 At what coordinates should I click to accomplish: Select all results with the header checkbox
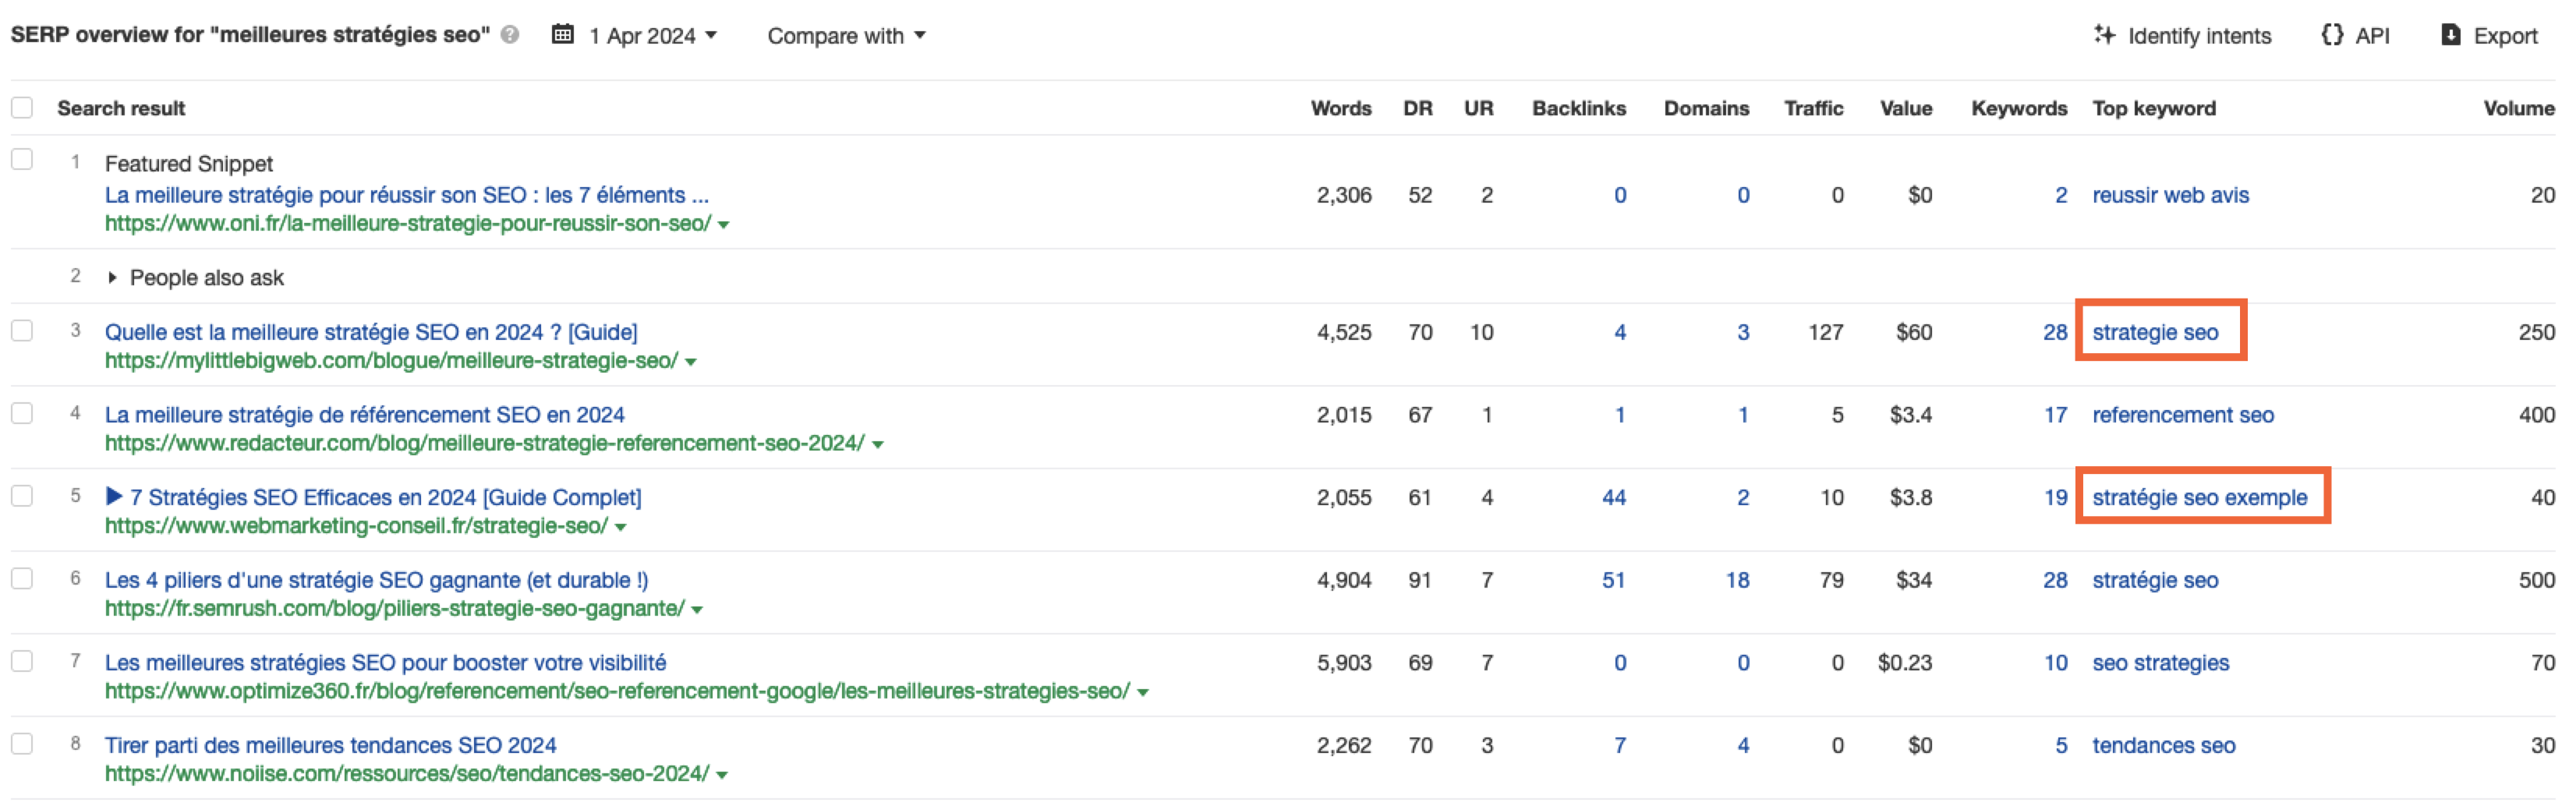[x=22, y=106]
